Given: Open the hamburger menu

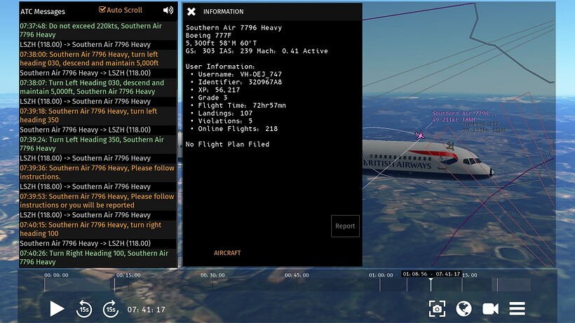Looking at the screenshot, I should pyautogui.click(x=517, y=309).
